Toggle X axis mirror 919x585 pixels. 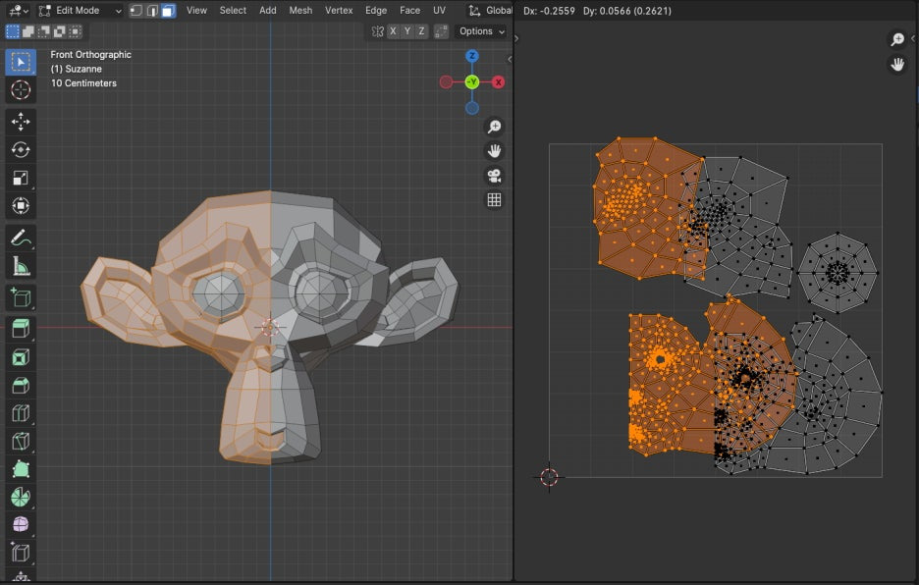(393, 31)
